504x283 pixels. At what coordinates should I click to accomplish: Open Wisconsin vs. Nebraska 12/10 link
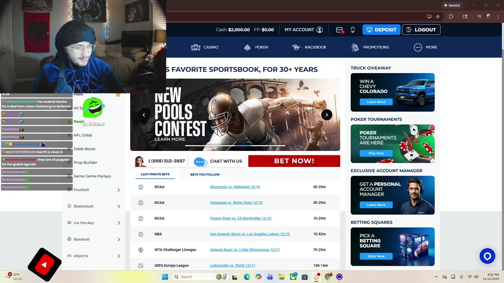[x=235, y=187]
